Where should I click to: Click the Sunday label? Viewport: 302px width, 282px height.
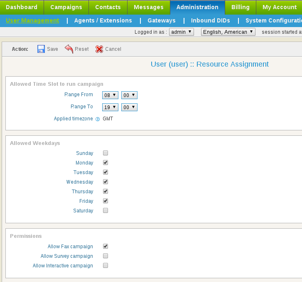coord(85,153)
